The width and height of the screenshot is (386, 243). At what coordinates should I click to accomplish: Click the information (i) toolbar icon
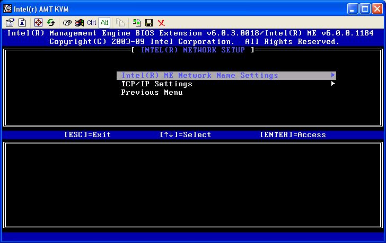tap(22, 23)
